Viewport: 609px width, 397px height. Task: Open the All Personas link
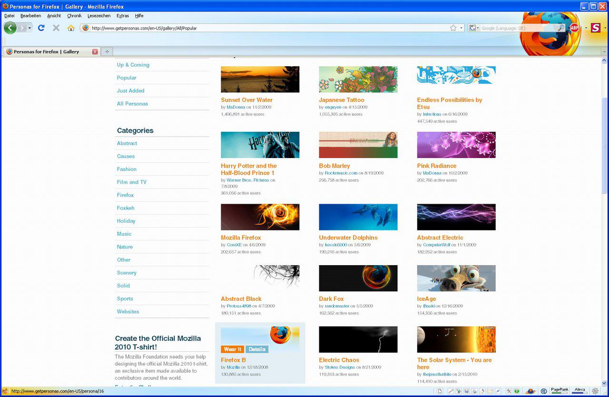click(132, 103)
